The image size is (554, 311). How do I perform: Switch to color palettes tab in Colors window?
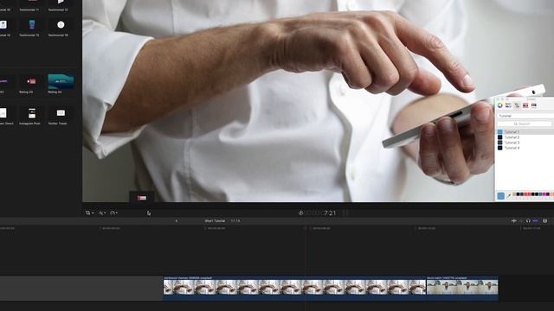[x=517, y=105]
